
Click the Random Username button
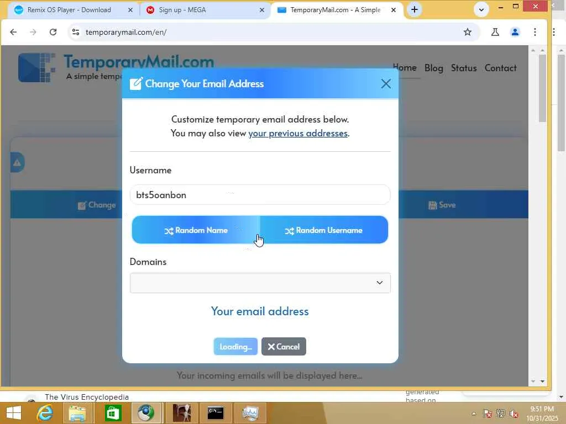click(x=324, y=230)
